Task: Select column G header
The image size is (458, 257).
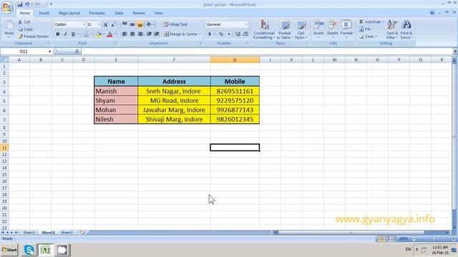Action: tap(235, 60)
